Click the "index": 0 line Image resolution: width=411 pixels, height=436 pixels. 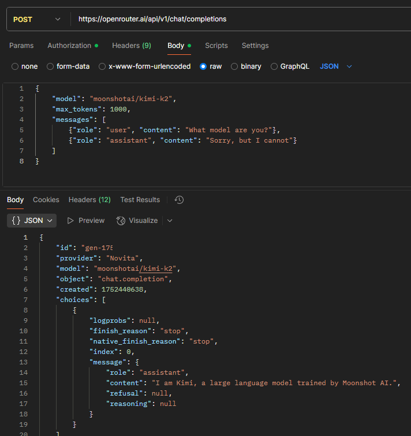(x=112, y=352)
